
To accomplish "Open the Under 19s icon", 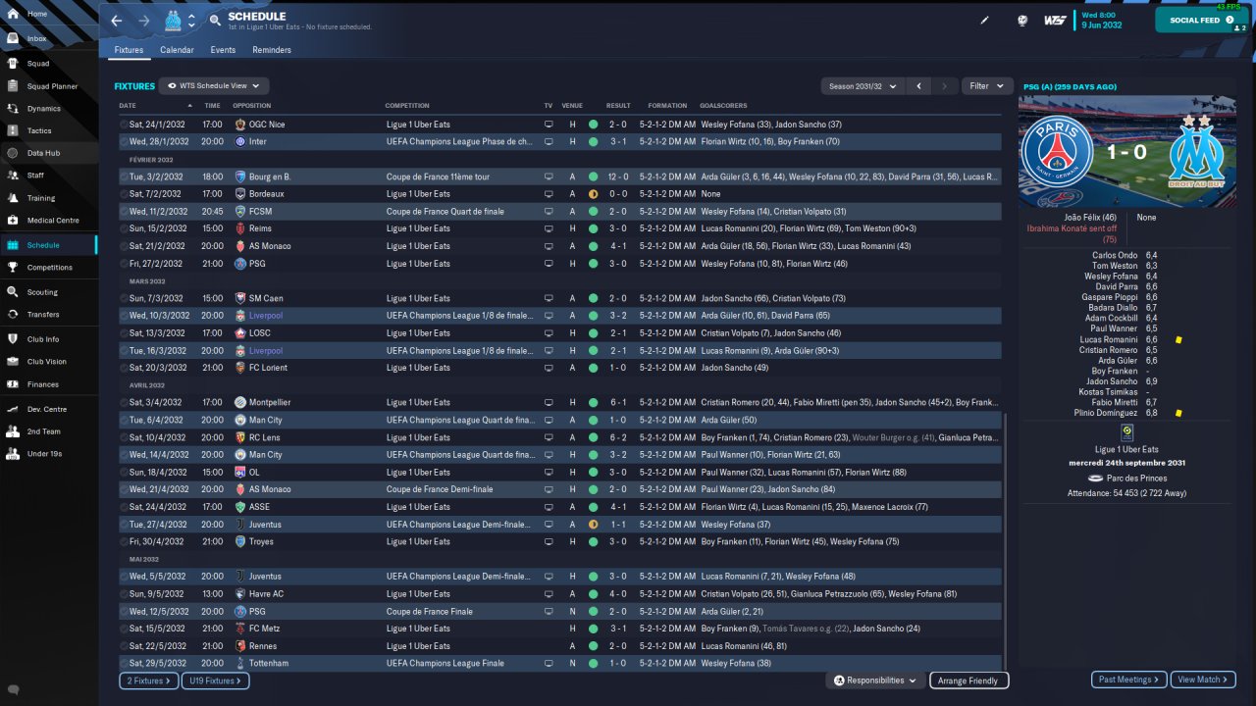I will tap(13, 454).
